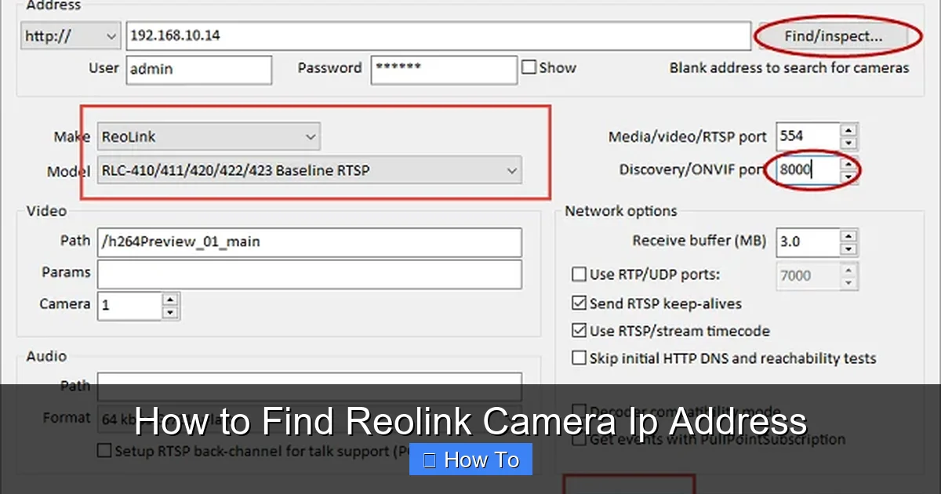The width and height of the screenshot is (941, 494).
Task: Uncheck Send RTSP keep-alives
Action: [x=579, y=303]
